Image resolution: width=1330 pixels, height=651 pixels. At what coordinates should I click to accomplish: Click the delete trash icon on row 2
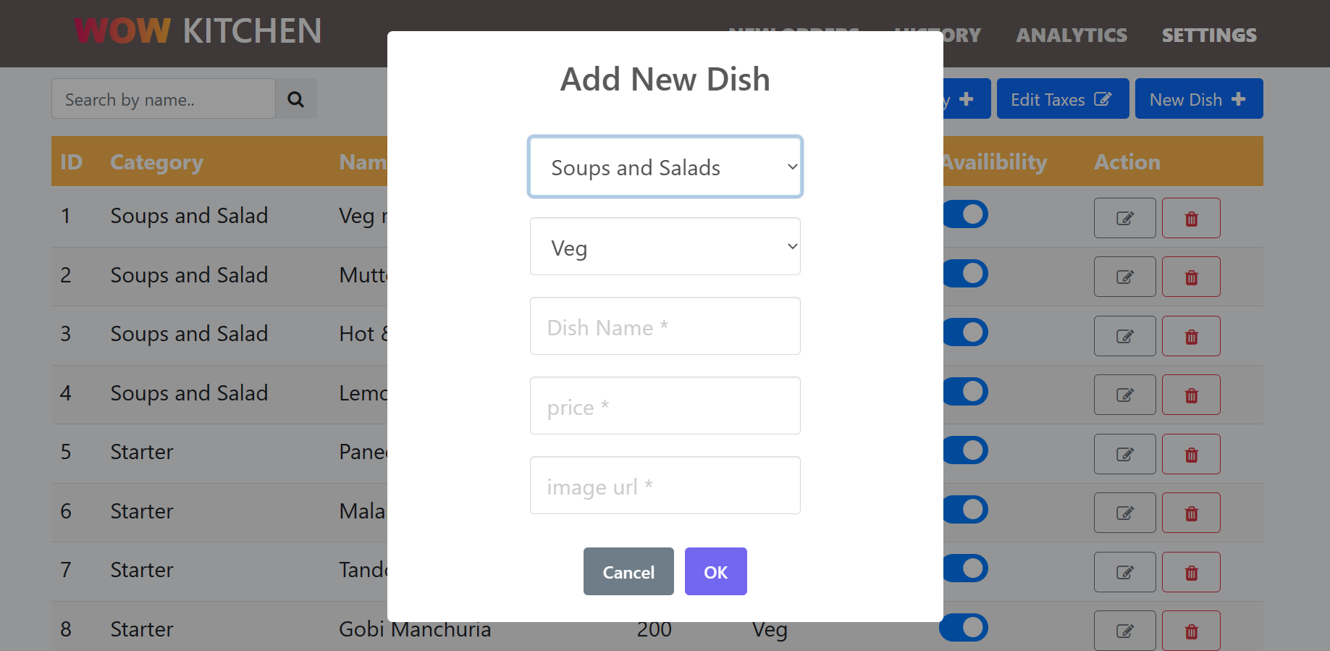point(1191,277)
